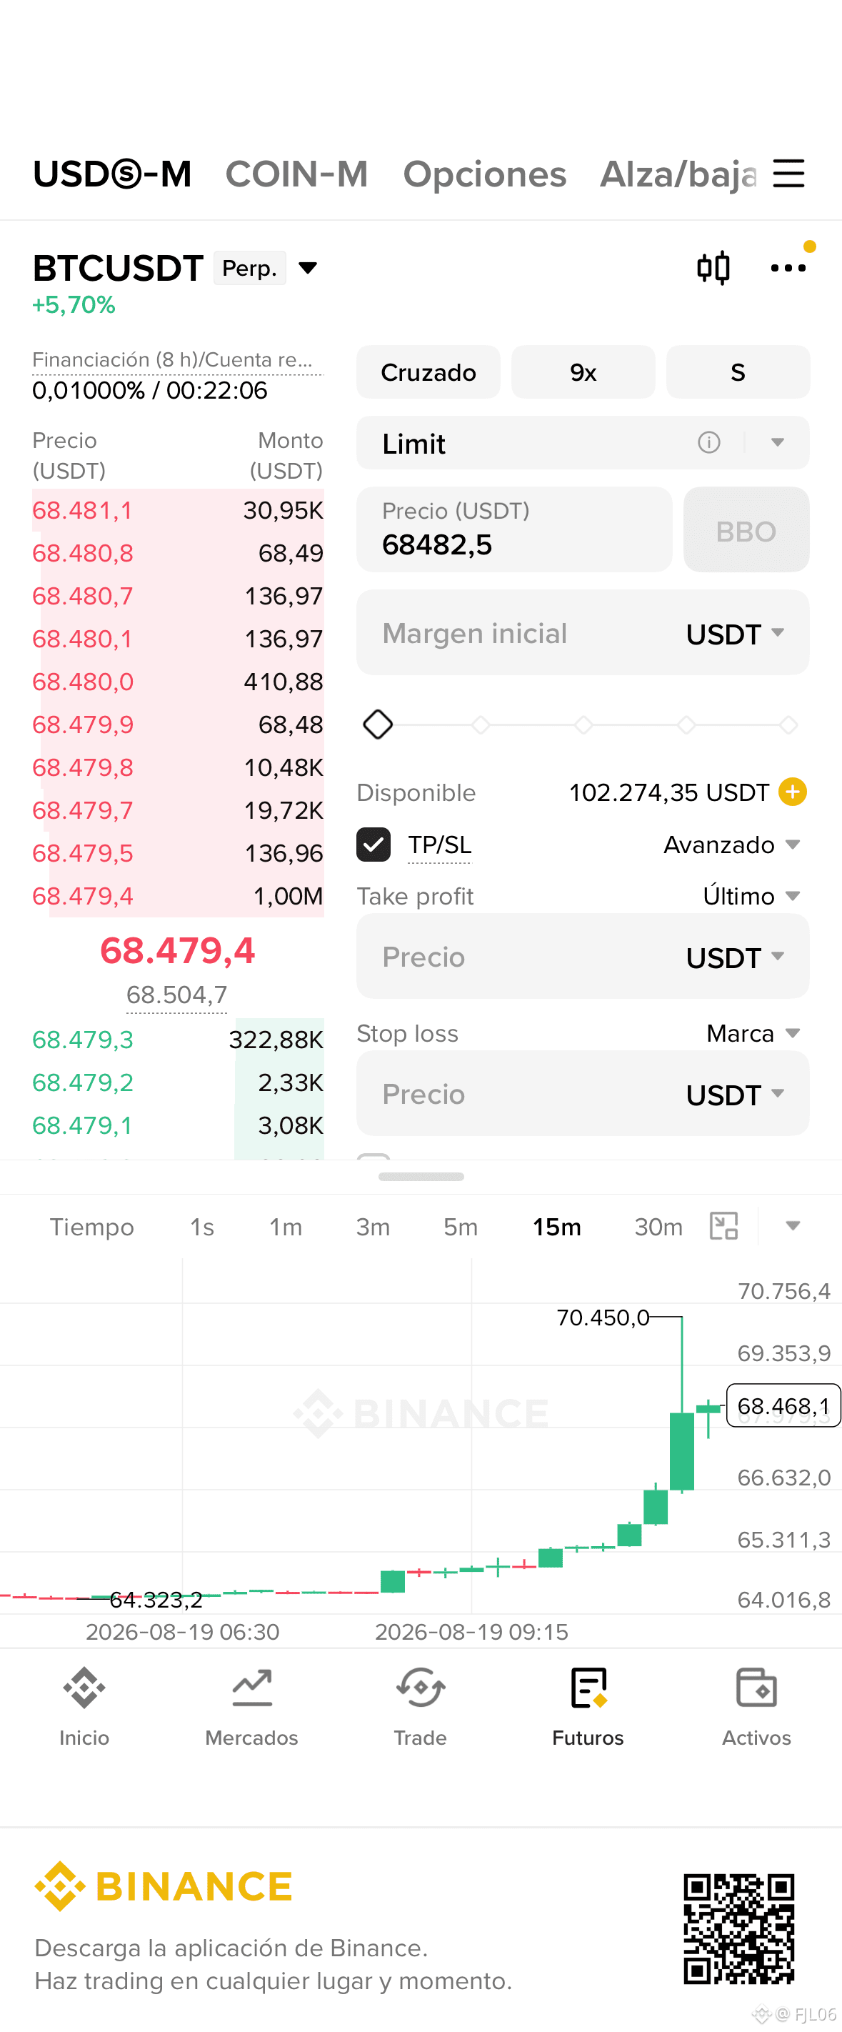Open the chart expand layout icon
The height and width of the screenshot is (2032, 842).
point(723,1227)
